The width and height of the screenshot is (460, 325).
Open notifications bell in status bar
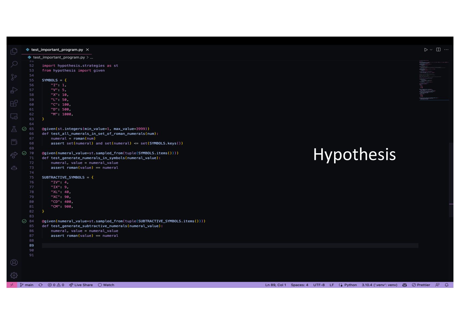(447, 285)
